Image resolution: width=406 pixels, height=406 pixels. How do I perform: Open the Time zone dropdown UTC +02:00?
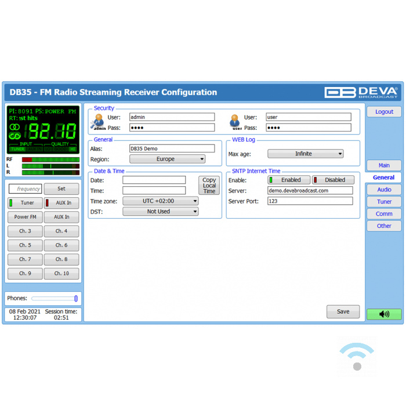[x=161, y=201]
